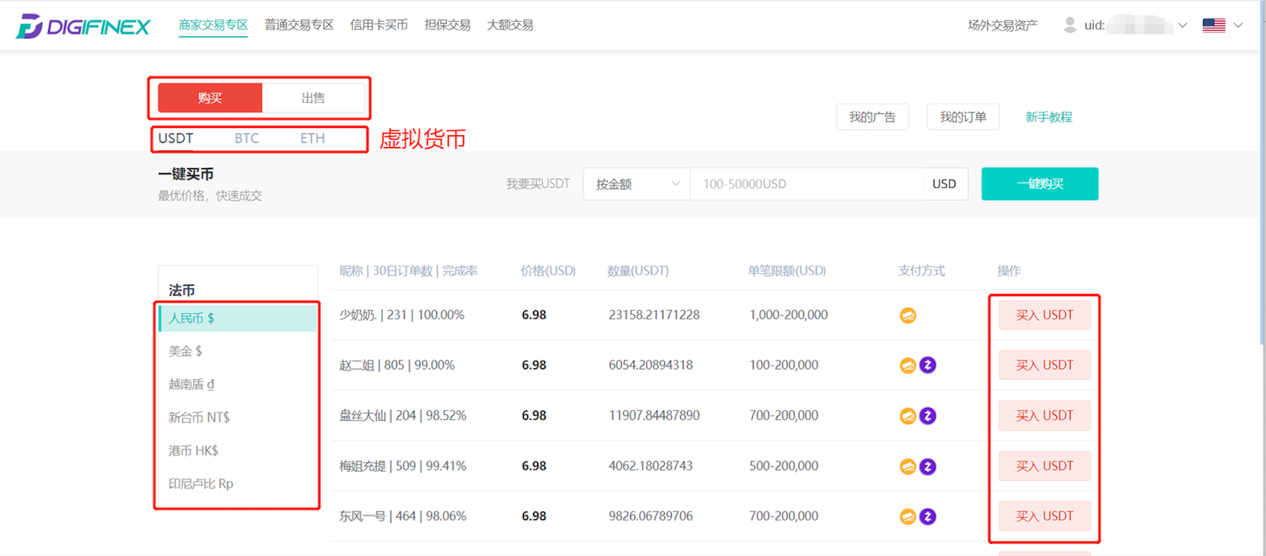Click purple payment icon in 梅姐充提 row
This screenshot has width=1266, height=556.
tap(927, 466)
